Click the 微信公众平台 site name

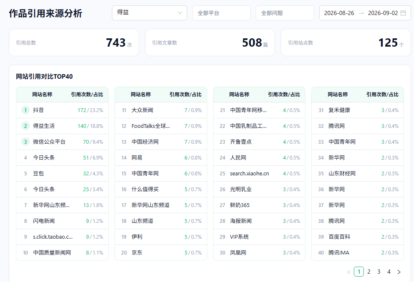click(x=49, y=142)
